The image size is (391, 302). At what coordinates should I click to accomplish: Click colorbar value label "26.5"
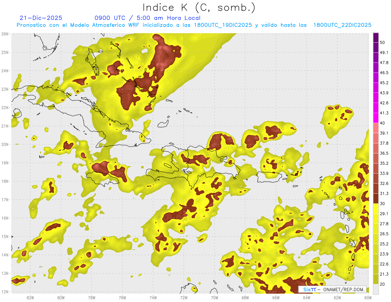tap(384, 234)
